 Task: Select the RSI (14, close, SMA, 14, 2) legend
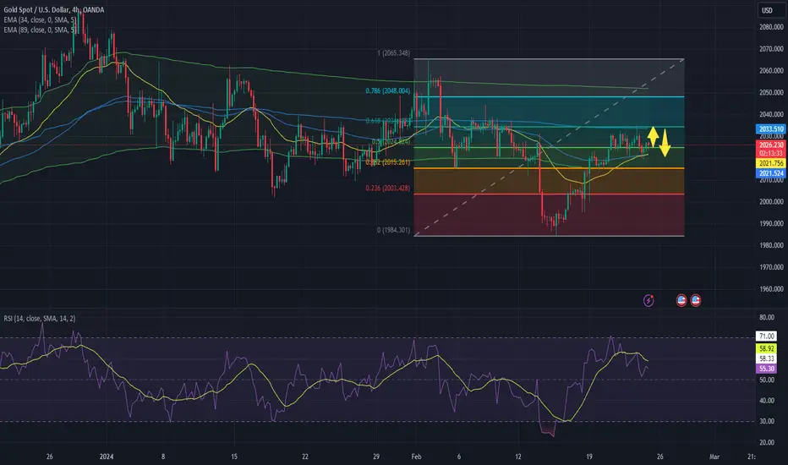(x=39, y=318)
